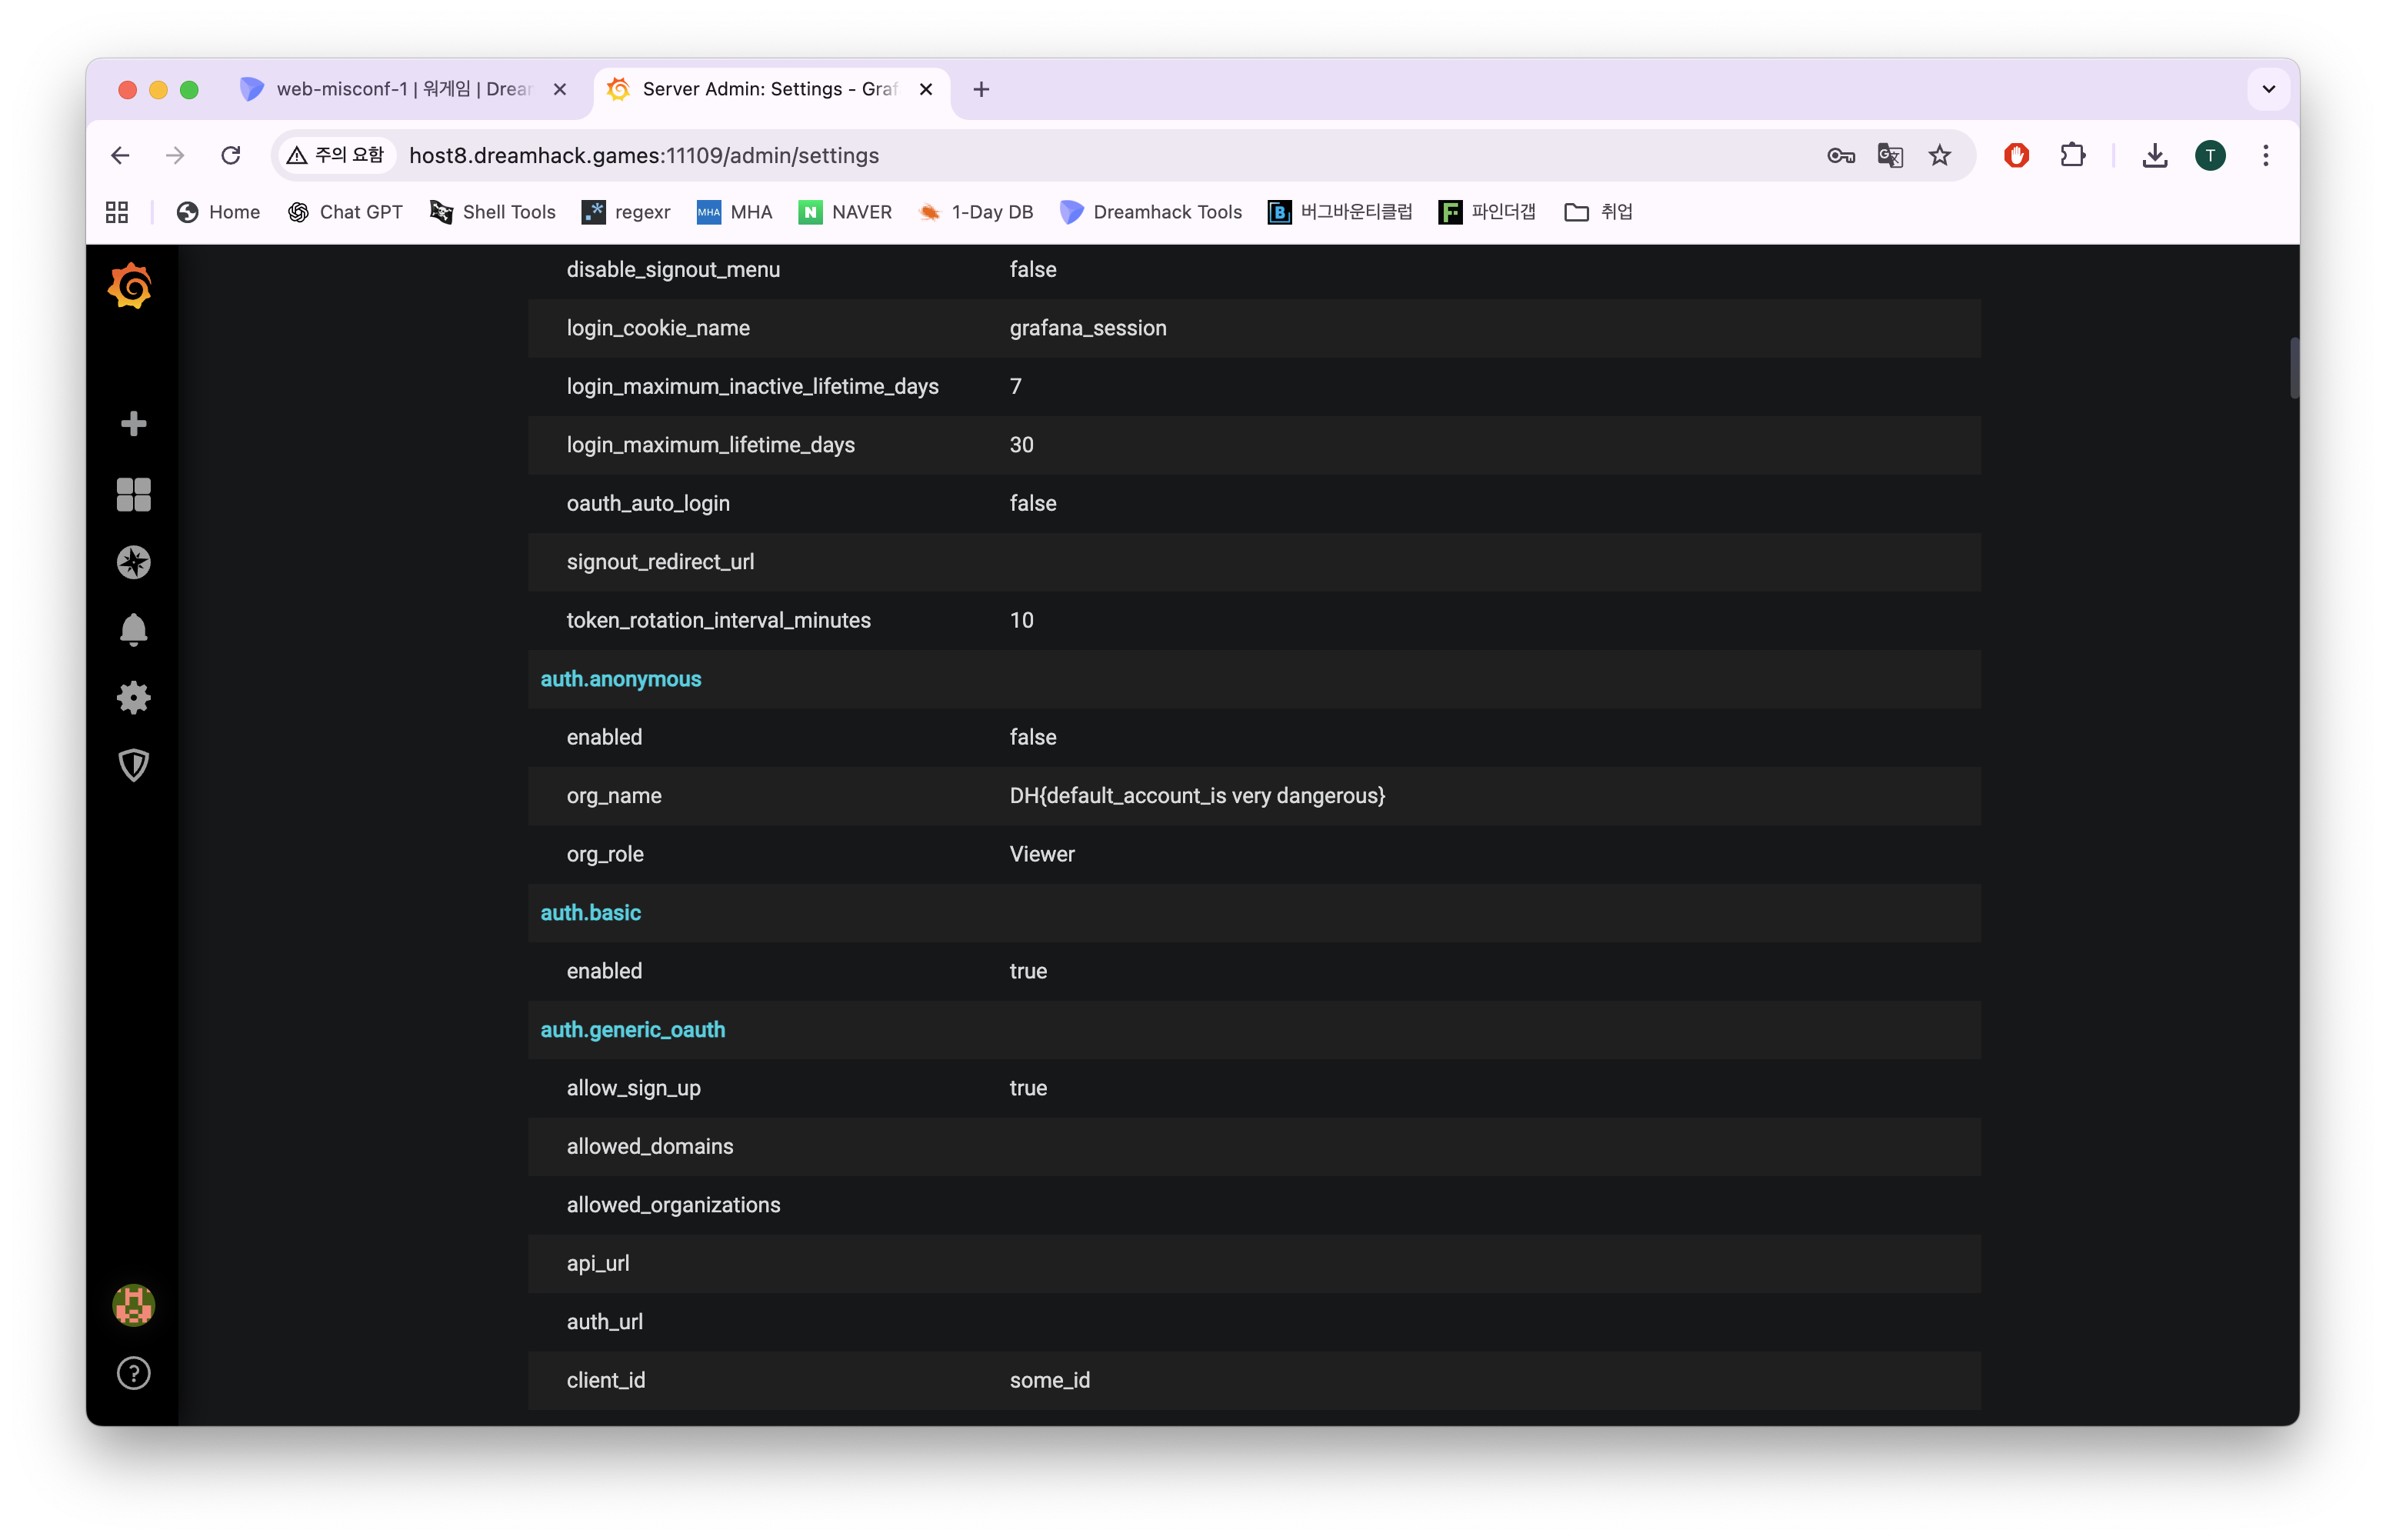Open the Create plus menu in sidebar
Image resolution: width=2386 pixels, height=1540 pixels.
click(133, 424)
